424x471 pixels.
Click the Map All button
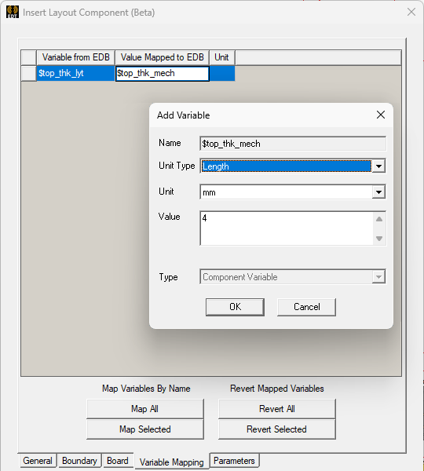pyautogui.click(x=145, y=409)
